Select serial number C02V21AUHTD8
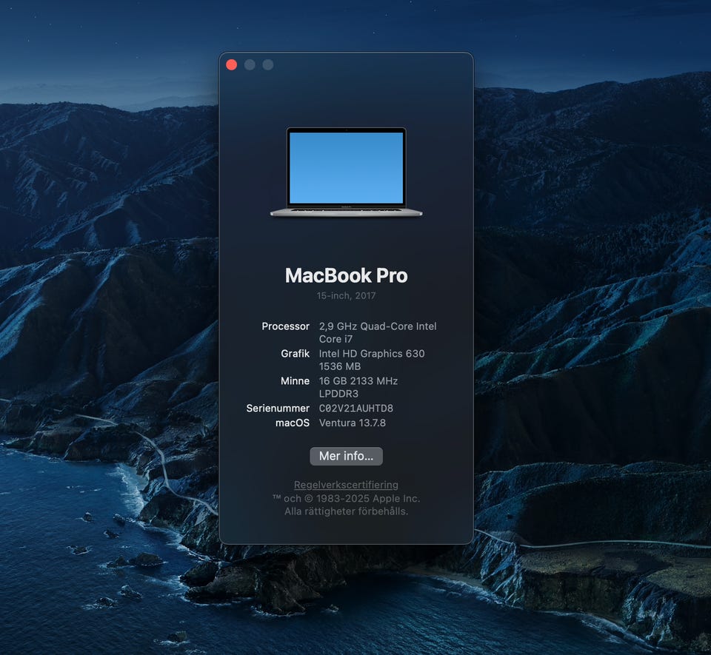711x655 pixels. 356,408
